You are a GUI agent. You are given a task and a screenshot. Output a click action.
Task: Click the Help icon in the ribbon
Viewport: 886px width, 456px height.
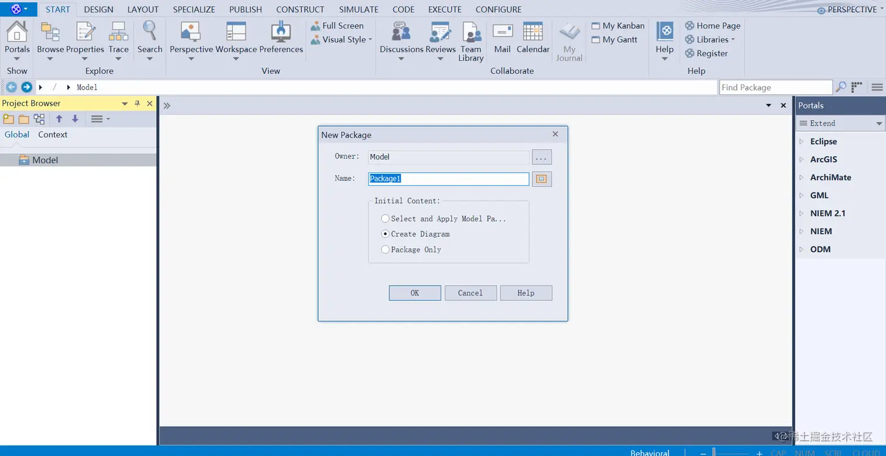[x=664, y=32]
